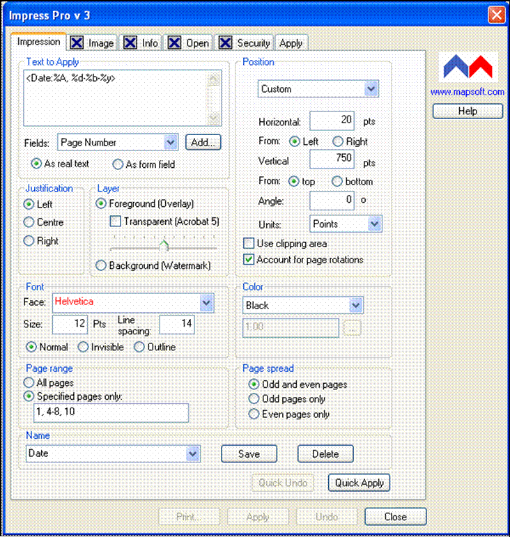
Task: Switch to the Apply tab
Action: tap(291, 43)
